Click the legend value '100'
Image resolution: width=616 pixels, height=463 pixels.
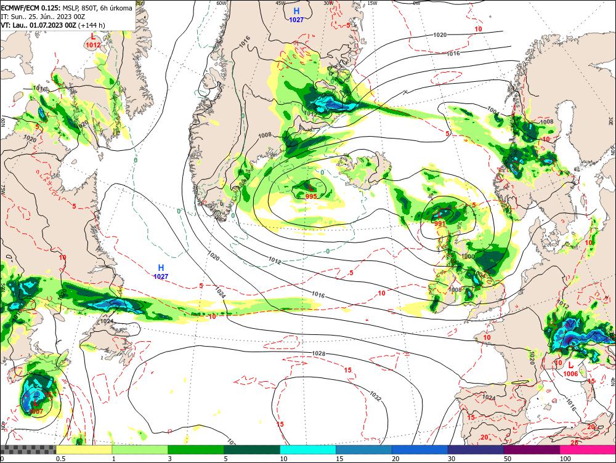(565, 459)
